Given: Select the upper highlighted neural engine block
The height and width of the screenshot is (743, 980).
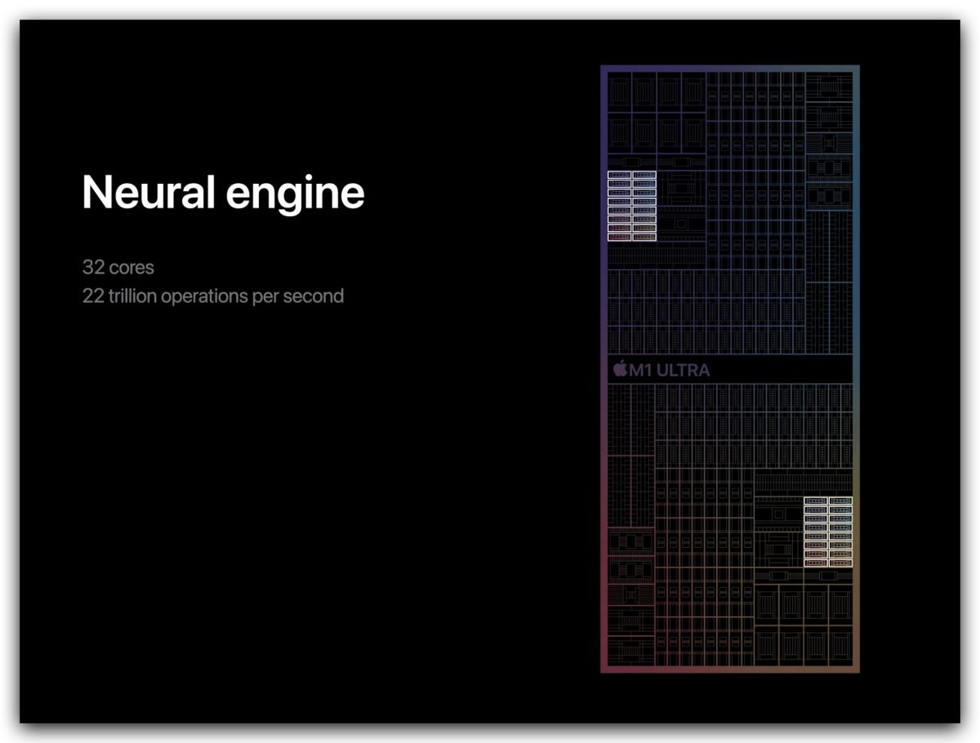Looking at the screenshot, I should [632, 206].
